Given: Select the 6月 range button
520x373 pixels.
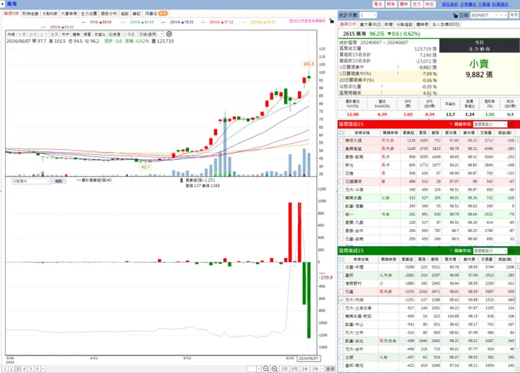Looking at the screenshot, I should [x=294, y=369].
